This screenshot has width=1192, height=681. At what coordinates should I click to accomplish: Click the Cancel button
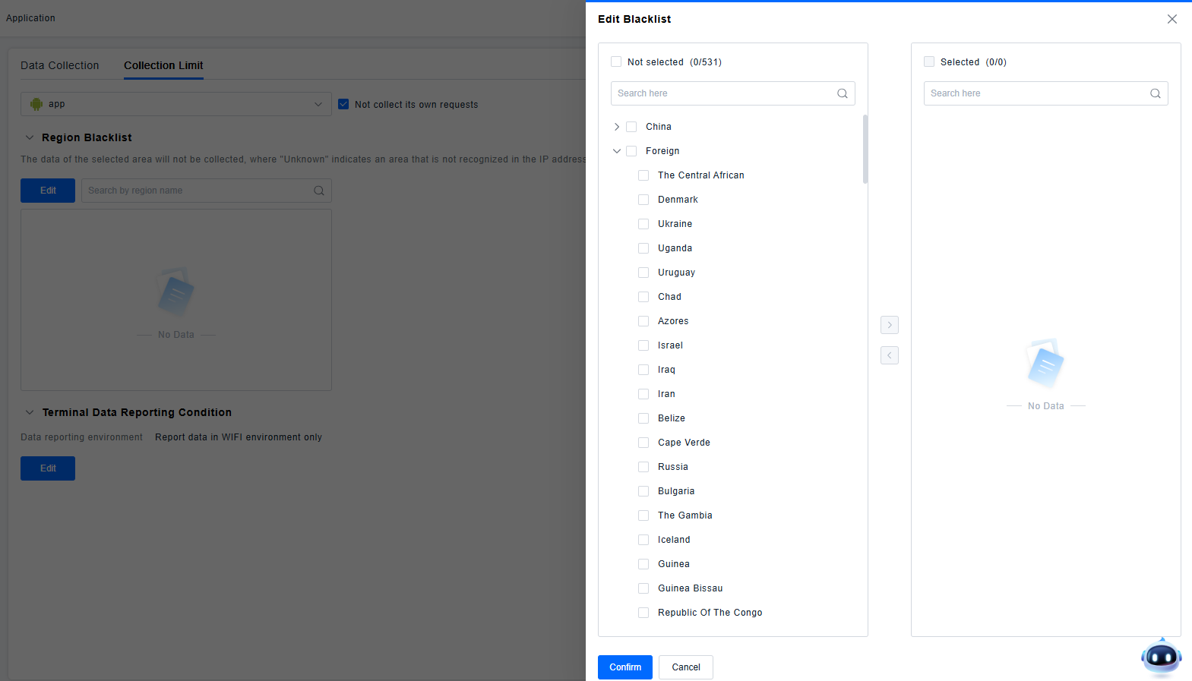(x=685, y=667)
